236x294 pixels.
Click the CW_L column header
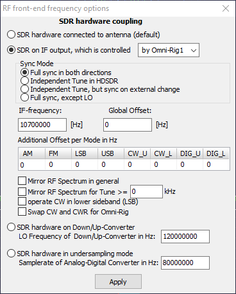(164, 153)
